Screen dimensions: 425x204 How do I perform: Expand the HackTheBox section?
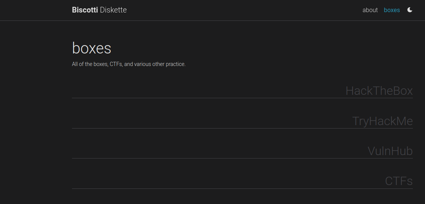[x=379, y=91]
